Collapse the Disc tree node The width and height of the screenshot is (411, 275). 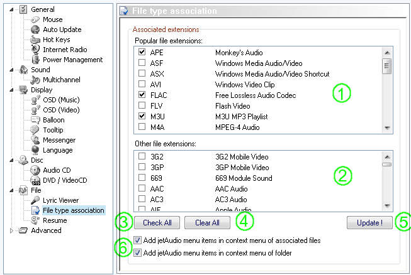coord(11,161)
